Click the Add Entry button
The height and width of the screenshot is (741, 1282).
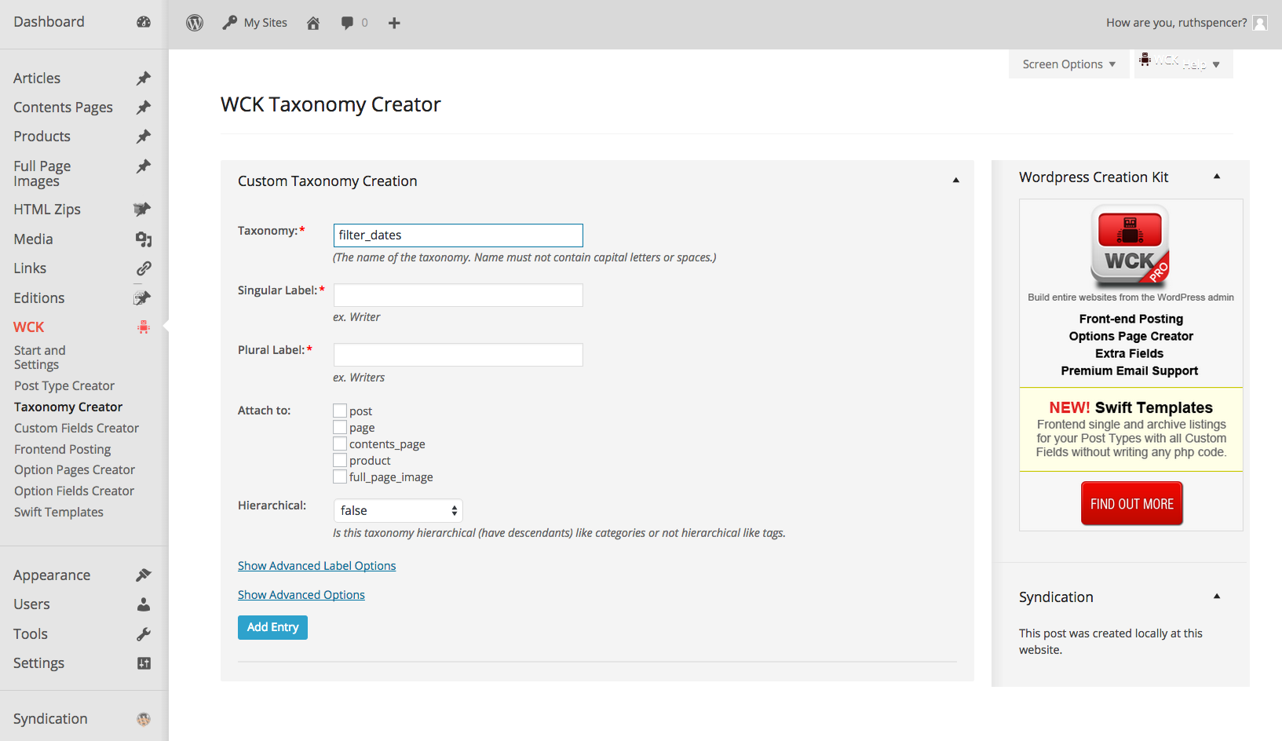point(272,627)
